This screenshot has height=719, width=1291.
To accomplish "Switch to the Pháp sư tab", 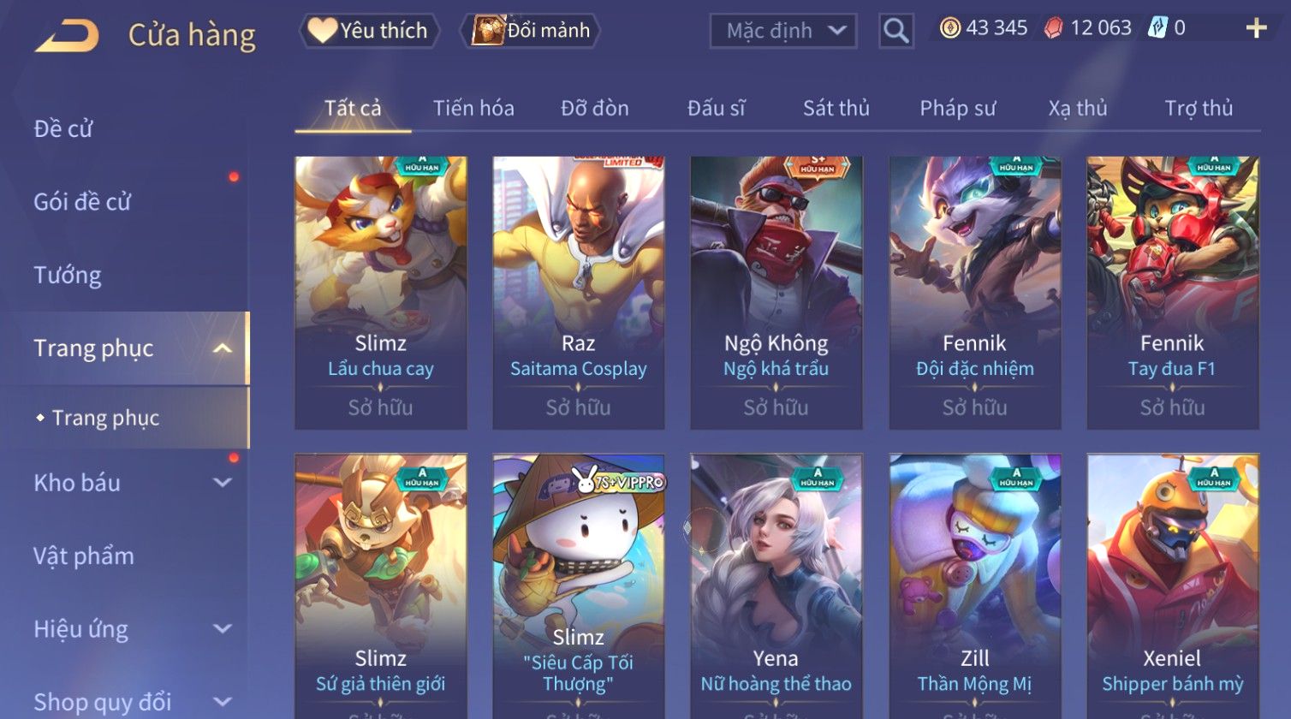I will coord(957,108).
